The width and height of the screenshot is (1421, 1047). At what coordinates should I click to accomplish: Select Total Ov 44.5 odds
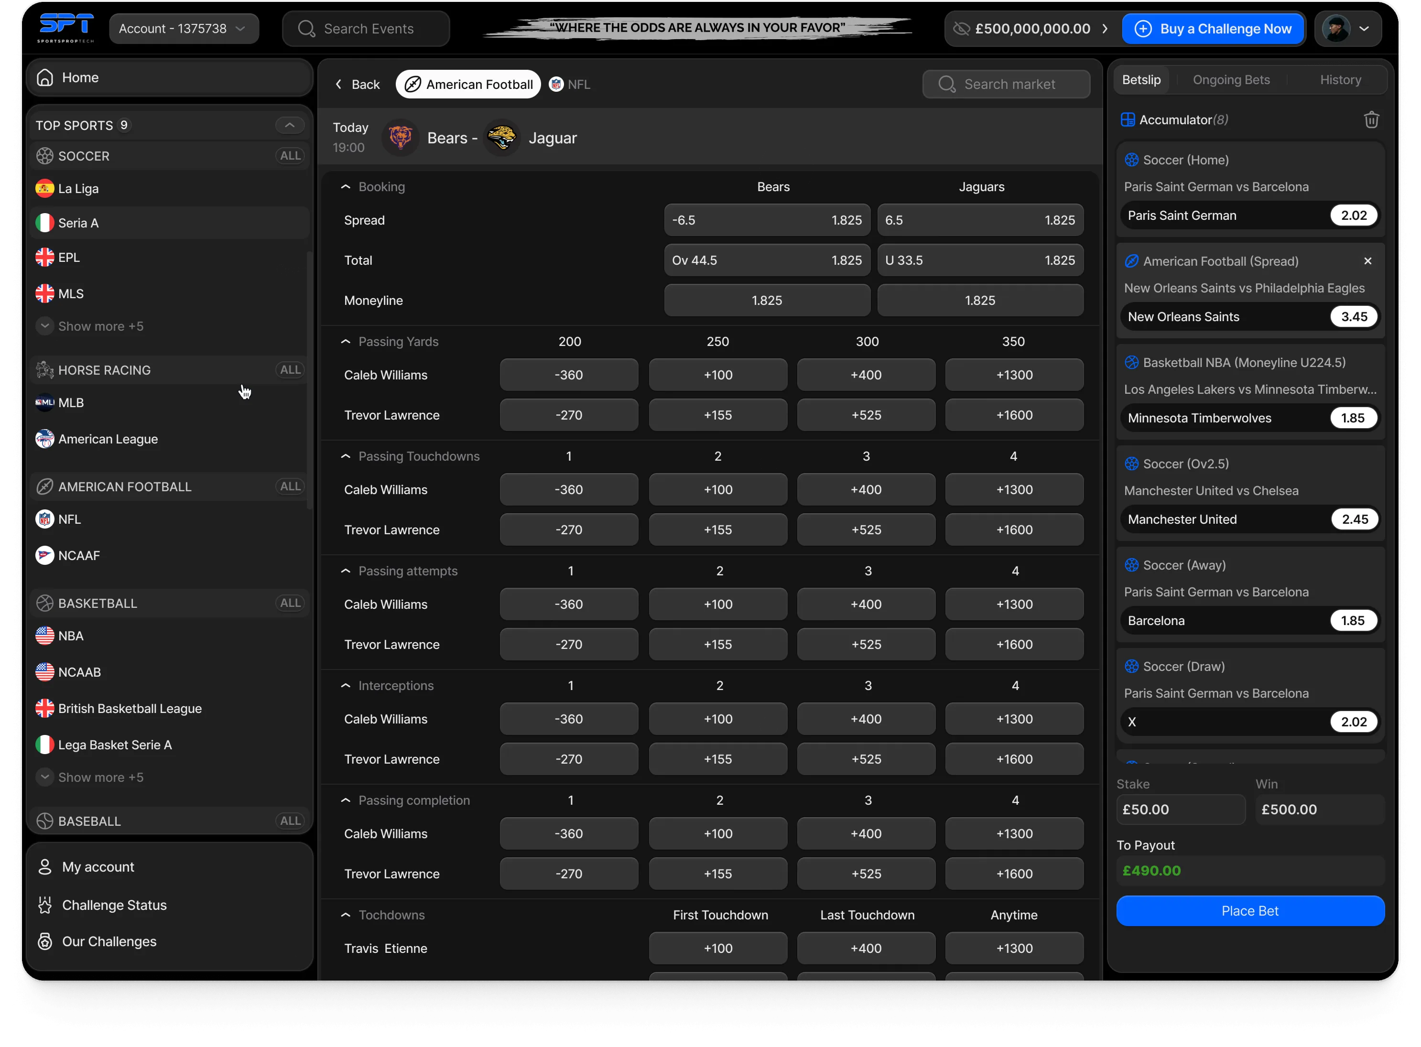(x=767, y=260)
